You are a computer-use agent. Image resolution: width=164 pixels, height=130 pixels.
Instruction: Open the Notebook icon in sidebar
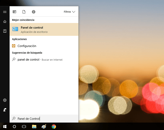tap(5, 31)
